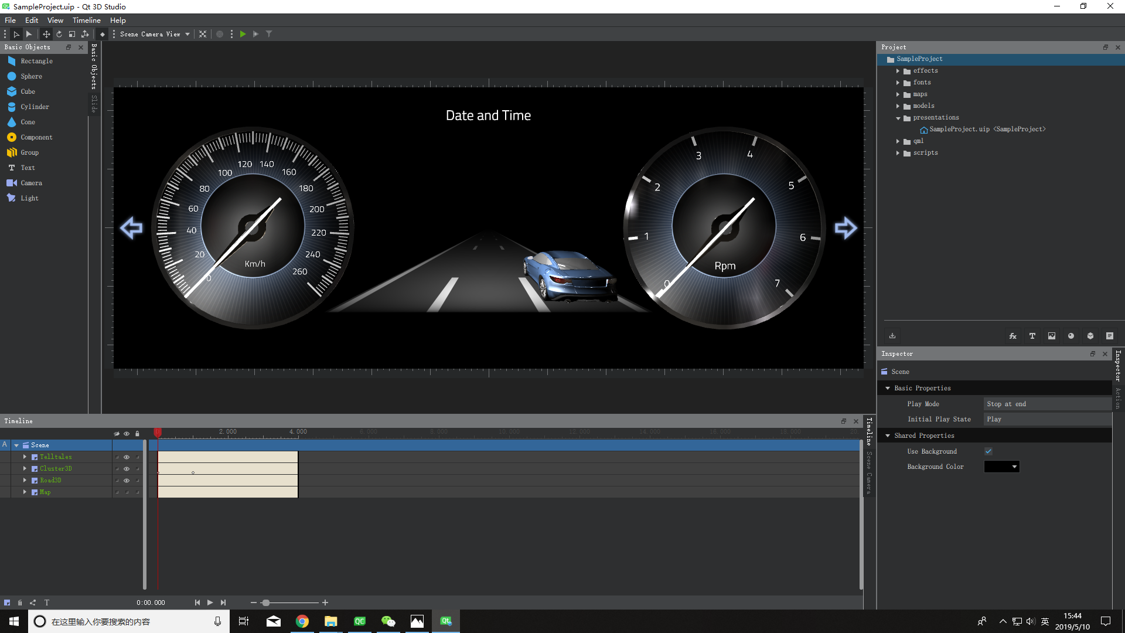The image size is (1125, 633).
Task: Hide the Road3D layer visibility eye
Action: (127, 480)
